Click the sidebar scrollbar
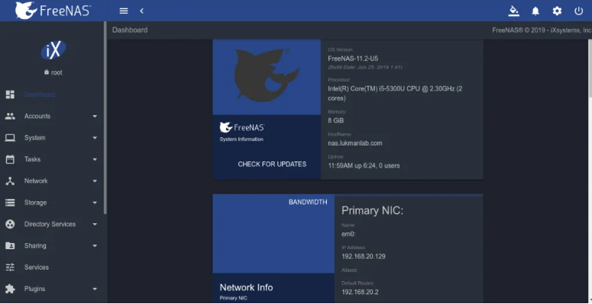This screenshot has height=304, width=592. click(x=105, y=117)
